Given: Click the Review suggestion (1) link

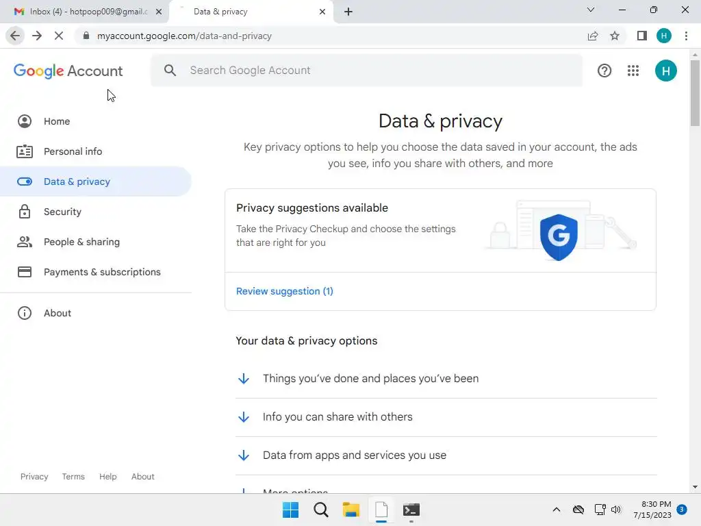Looking at the screenshot, I should (285, 291).
